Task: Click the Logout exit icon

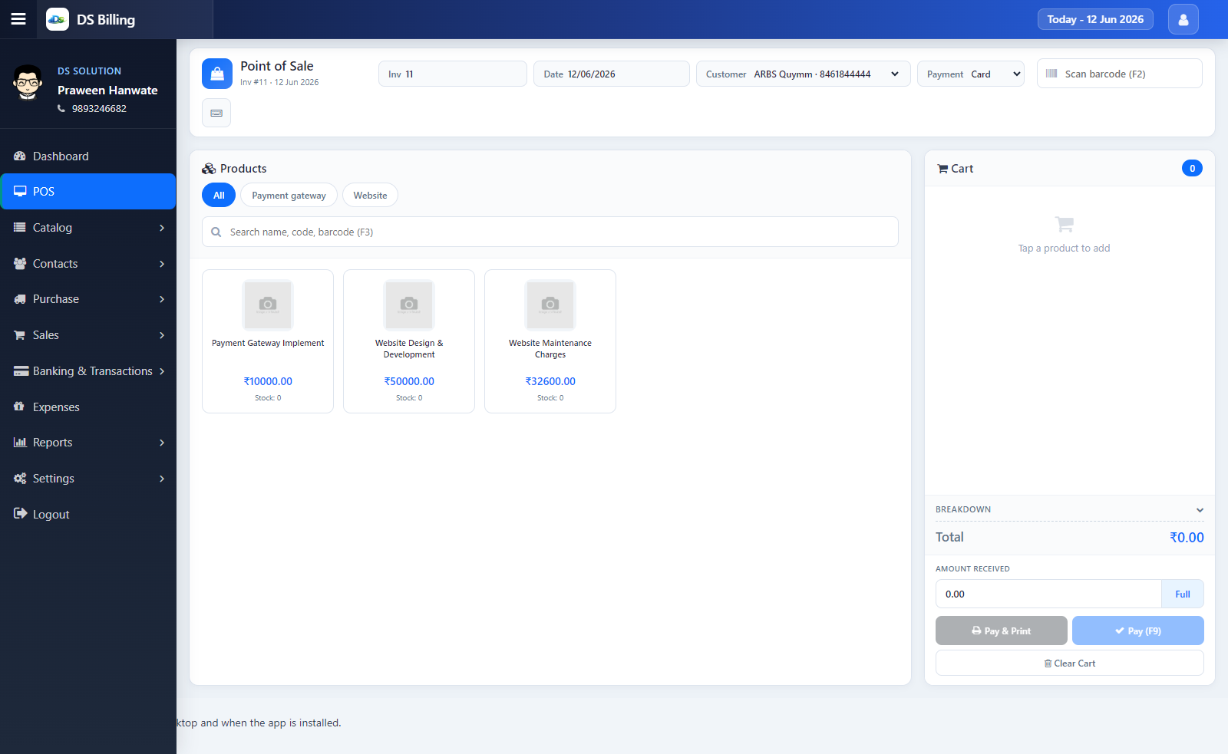Action: 21,513
